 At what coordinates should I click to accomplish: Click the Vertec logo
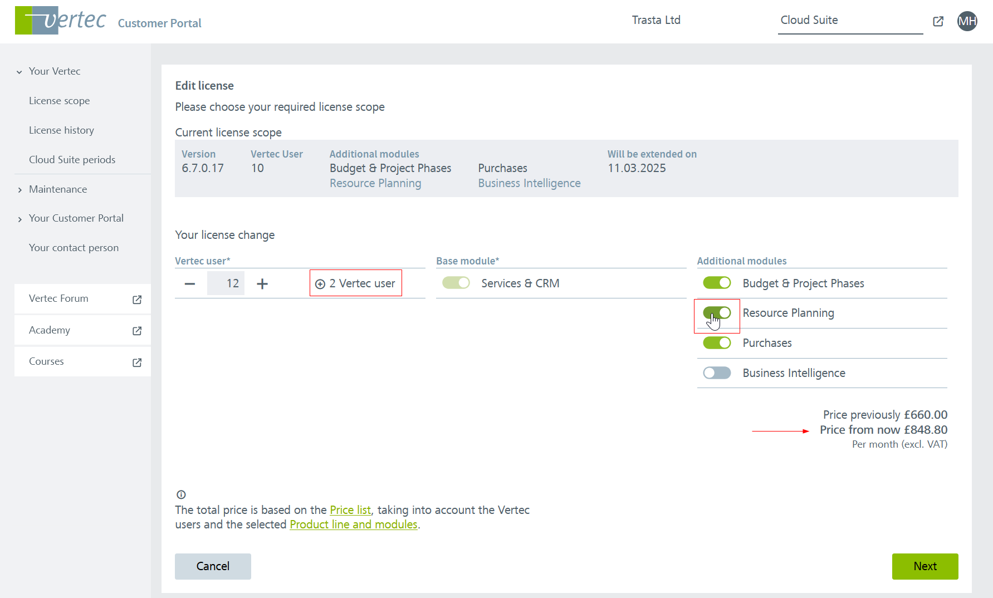click(x=60, y=21)
